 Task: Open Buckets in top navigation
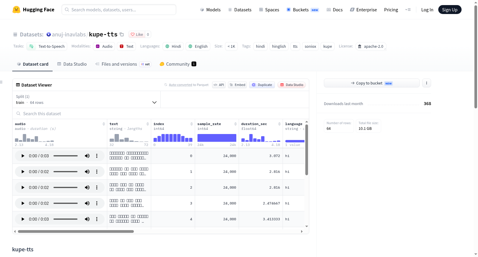click(x=303, y=10)
